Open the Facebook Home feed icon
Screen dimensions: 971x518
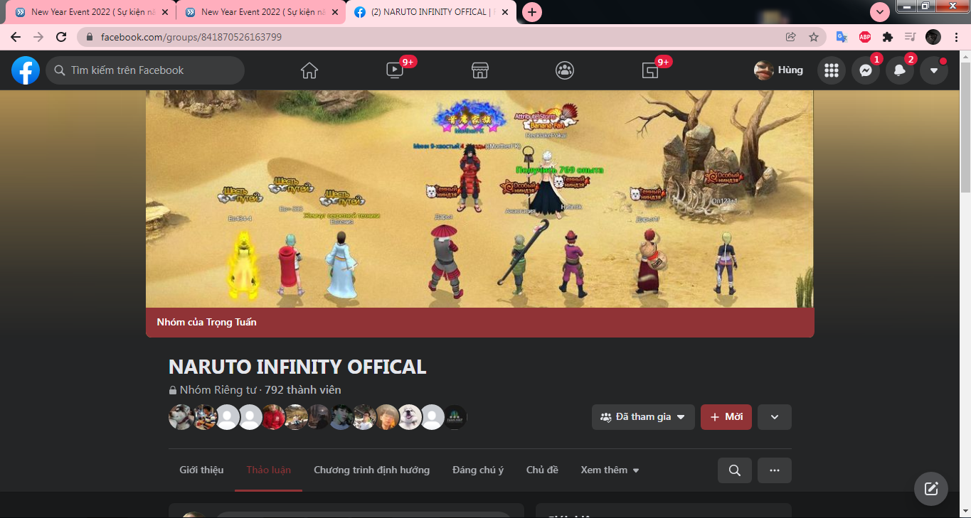(x=309, y=70)
